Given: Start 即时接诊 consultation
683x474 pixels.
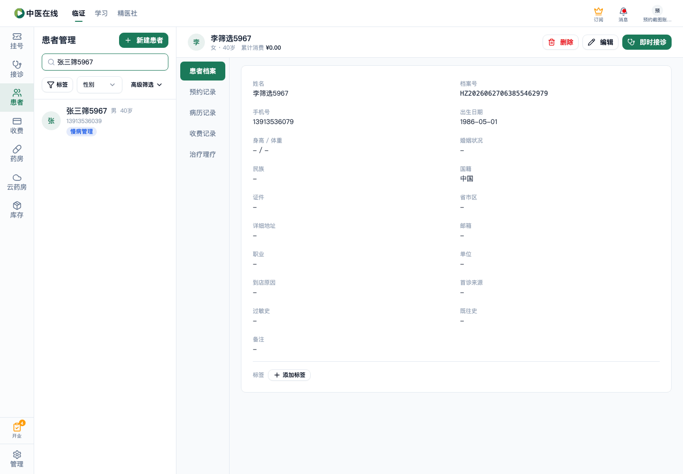Looking at the screenshot, I should tap(647, 42).
